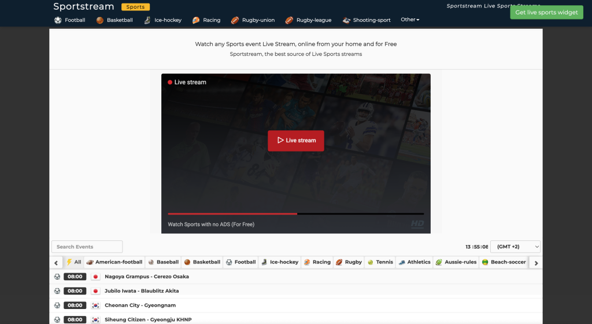Click the Search Events input field
592x324 pixels.
pos(87,247)
